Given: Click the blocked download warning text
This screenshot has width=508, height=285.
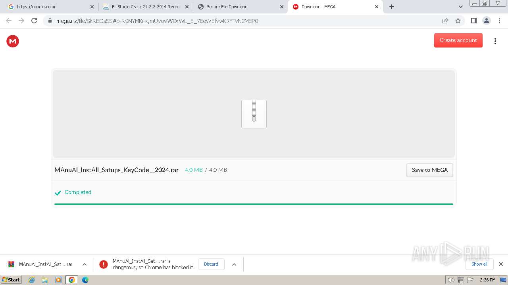Looking at the screenshot, I should click(x=154, y=264).
